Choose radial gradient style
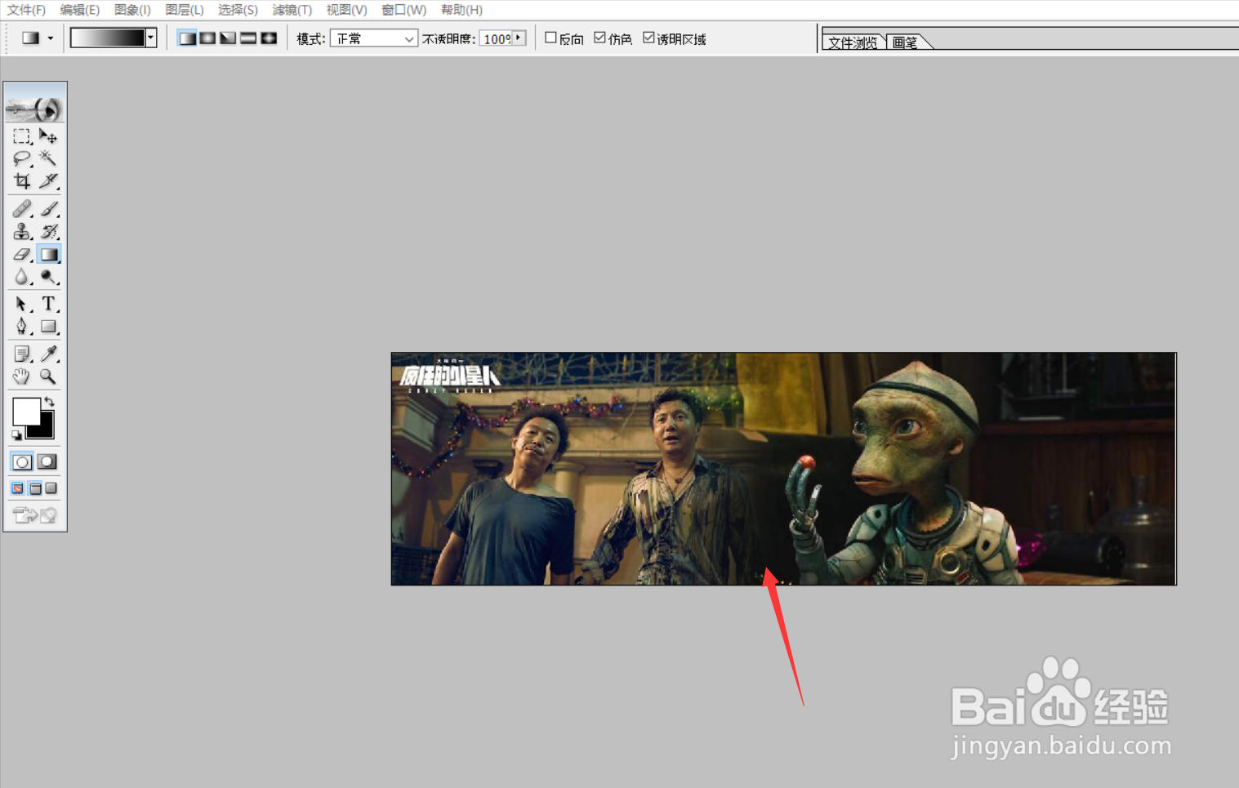Screen dimensions: 1239x788 207,38
